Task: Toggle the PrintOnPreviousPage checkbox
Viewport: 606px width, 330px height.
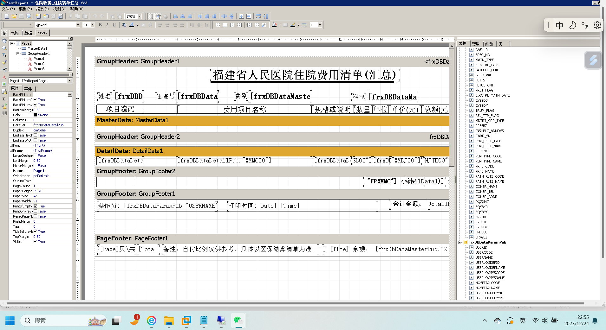Action: (36, 211)
